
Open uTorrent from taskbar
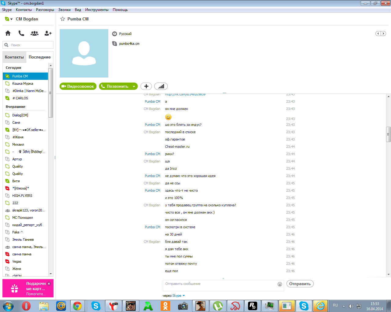point(218,306)
